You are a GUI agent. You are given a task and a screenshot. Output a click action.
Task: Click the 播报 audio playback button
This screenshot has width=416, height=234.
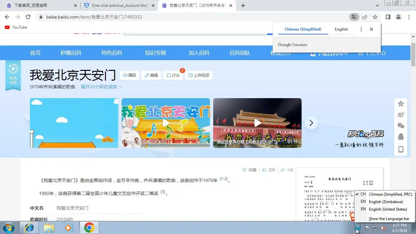click(x=130, y=75)
